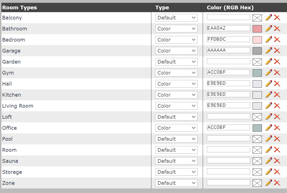
Task: Open Type dropdown for Office
Action: coord(176,128)
